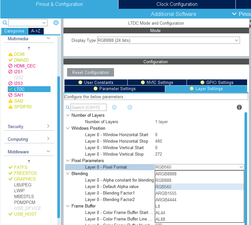Open the NVIC Settings tab

[x=157, y=82]
